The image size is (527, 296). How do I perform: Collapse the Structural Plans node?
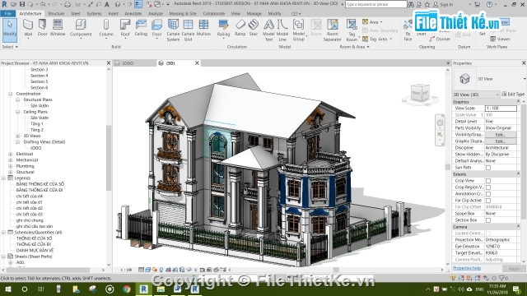[18, 99]
